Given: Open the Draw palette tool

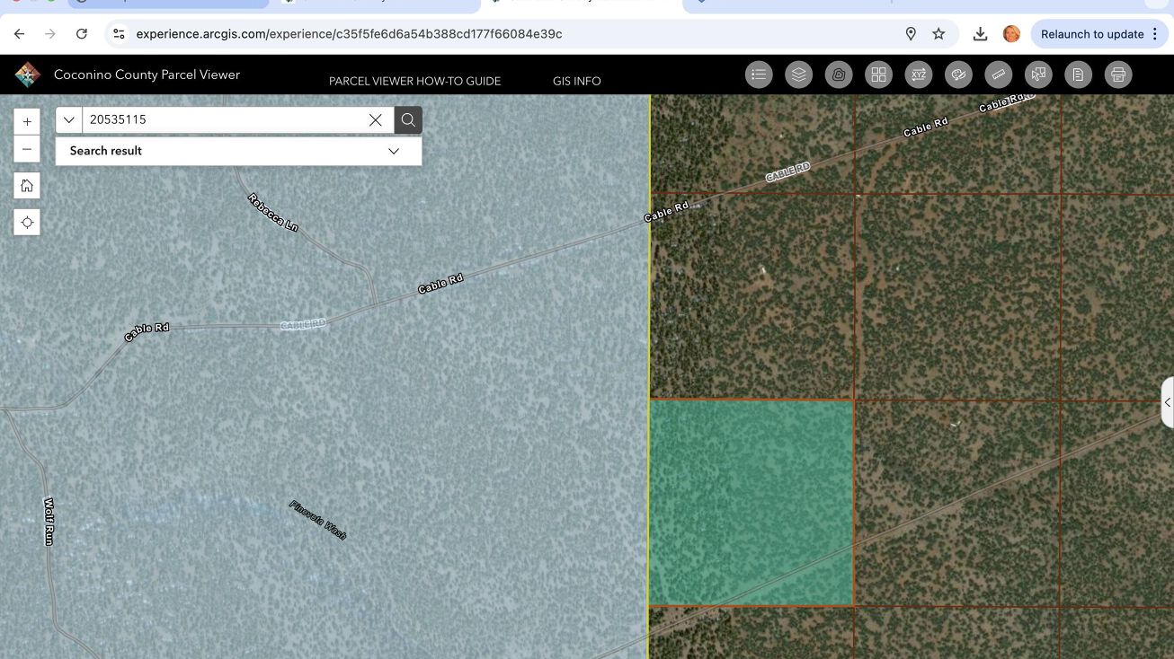Looking at the screenshot, I should [958, 75].
